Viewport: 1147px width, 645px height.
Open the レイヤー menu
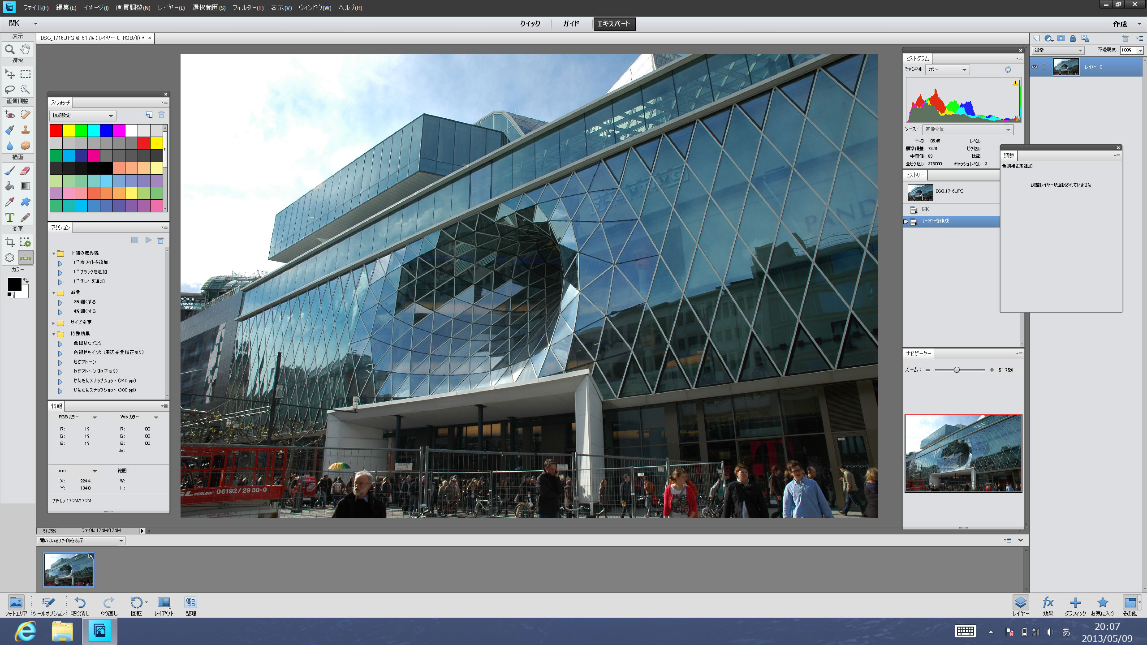(x=171, y=8)
